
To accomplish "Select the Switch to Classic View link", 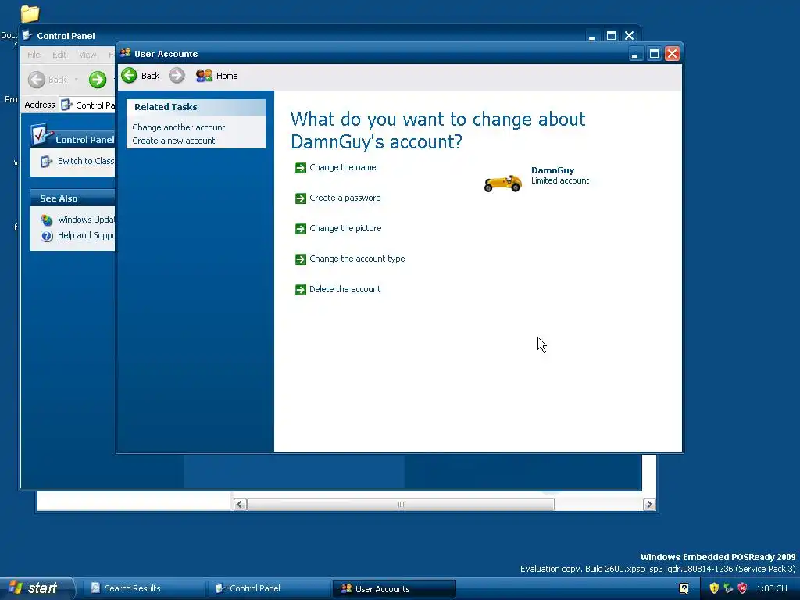I will (x=86, y=161).
